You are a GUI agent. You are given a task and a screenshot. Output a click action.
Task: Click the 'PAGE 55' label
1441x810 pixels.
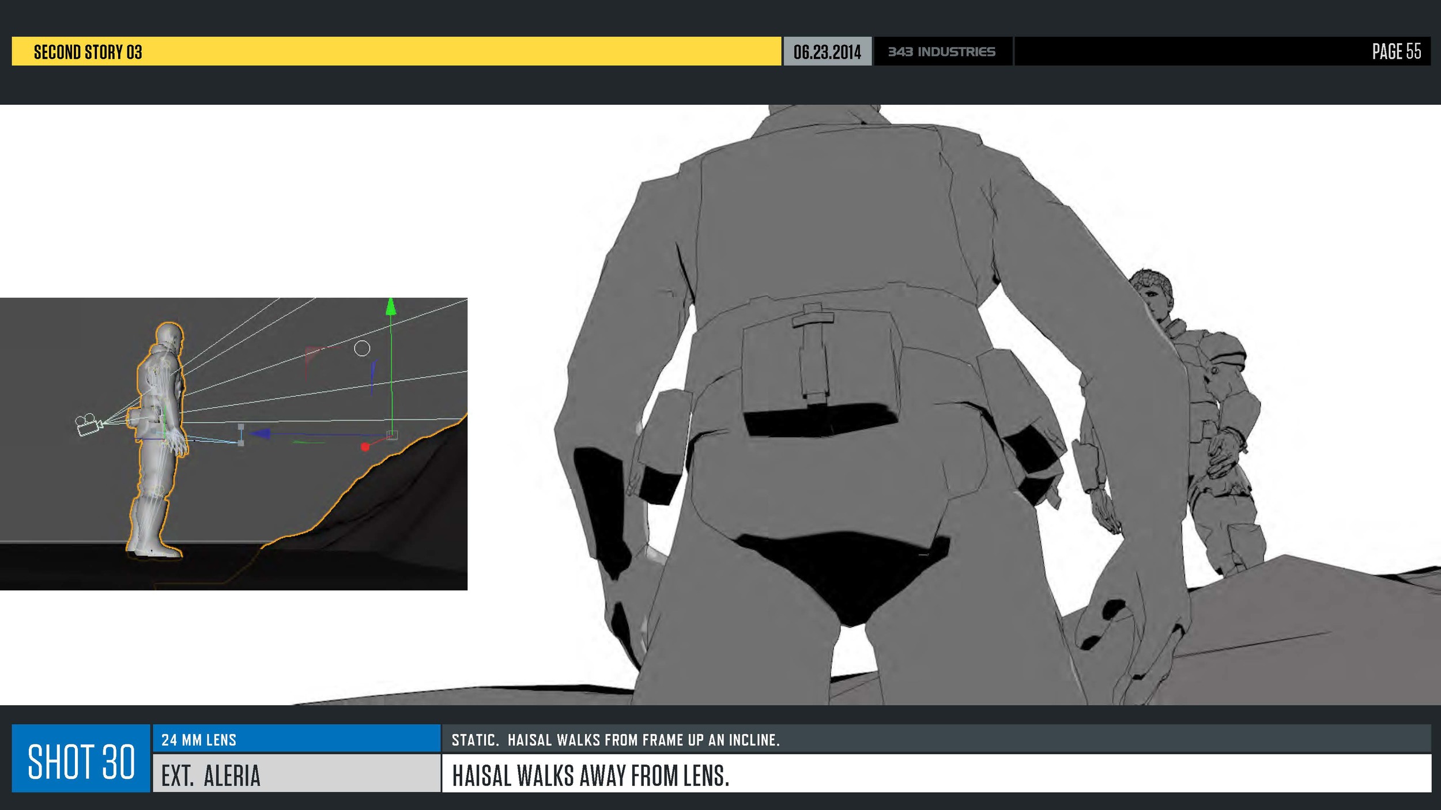(x=1396, y=52)
